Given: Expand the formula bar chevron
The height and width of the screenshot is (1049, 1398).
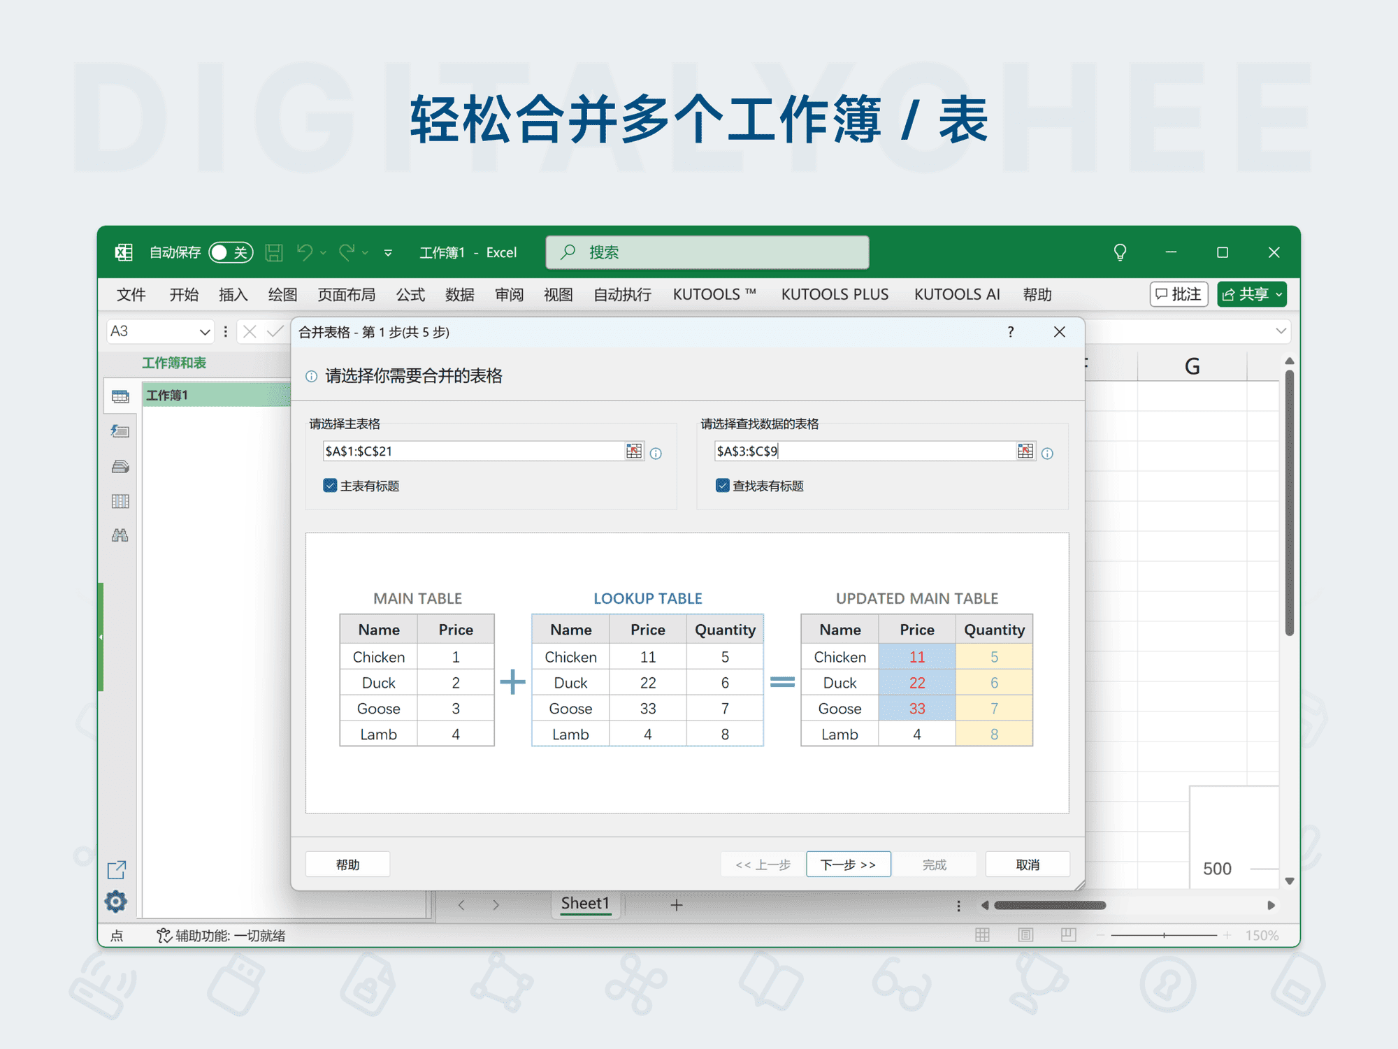Looking at the screenshot, I should click(x=1281, y=331).
